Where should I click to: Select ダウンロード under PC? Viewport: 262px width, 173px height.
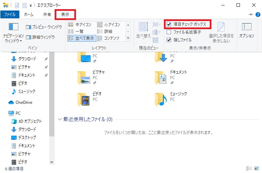24,130
